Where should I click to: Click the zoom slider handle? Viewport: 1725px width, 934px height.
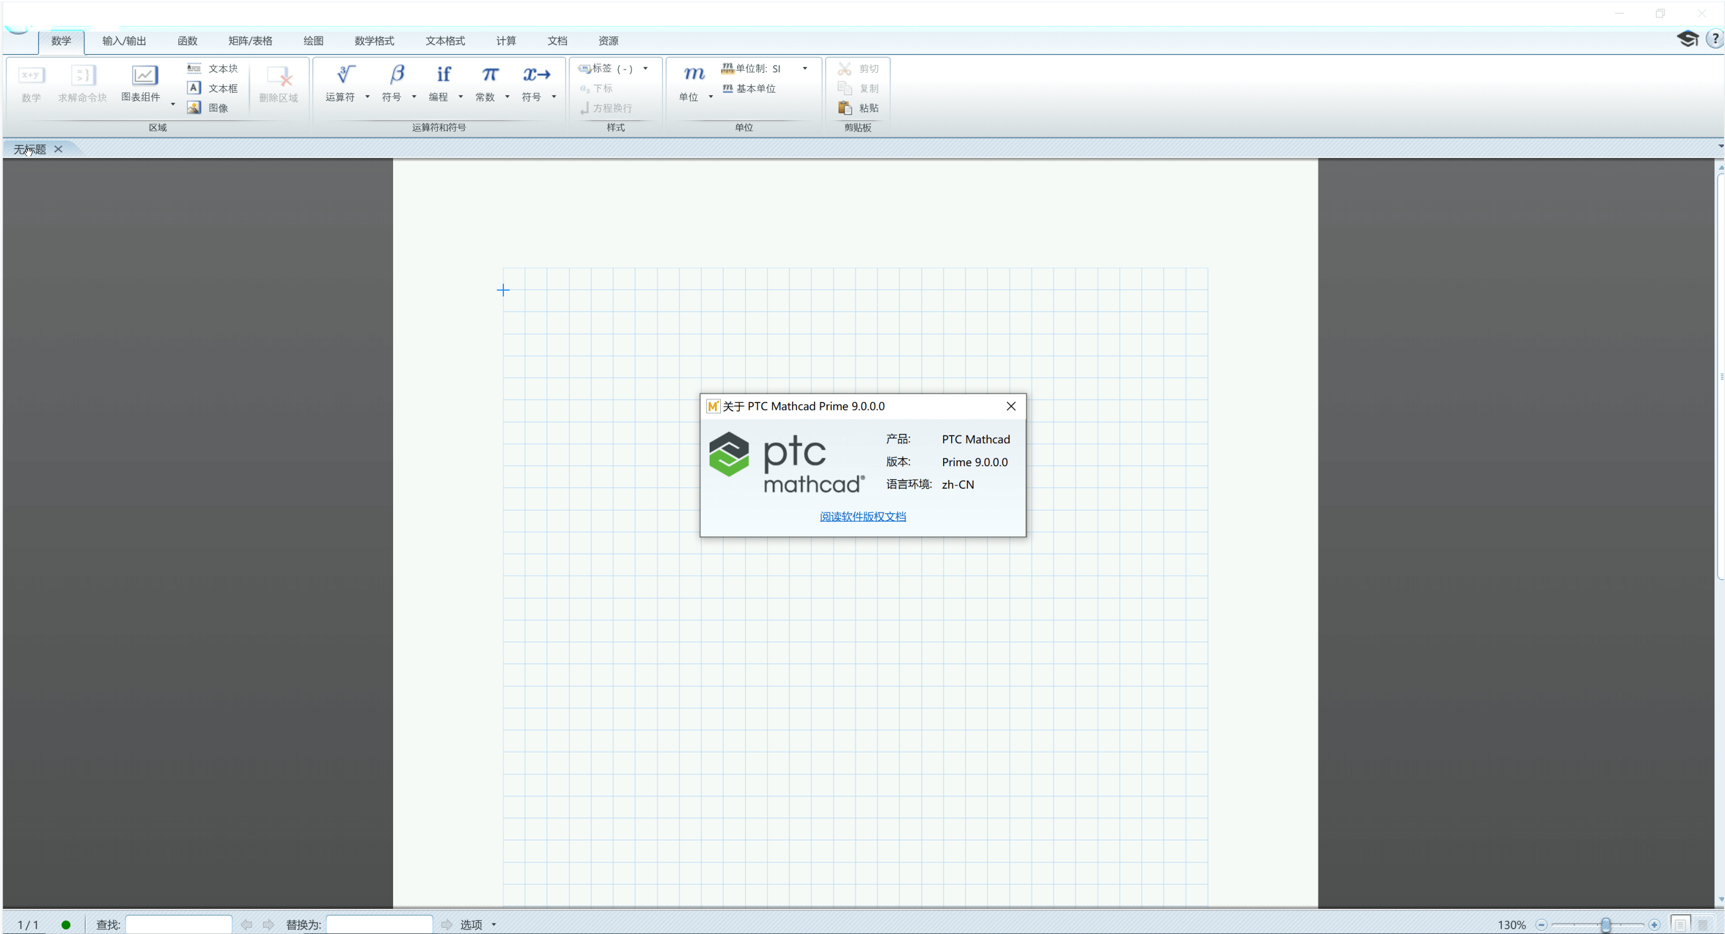point(1606,925)
